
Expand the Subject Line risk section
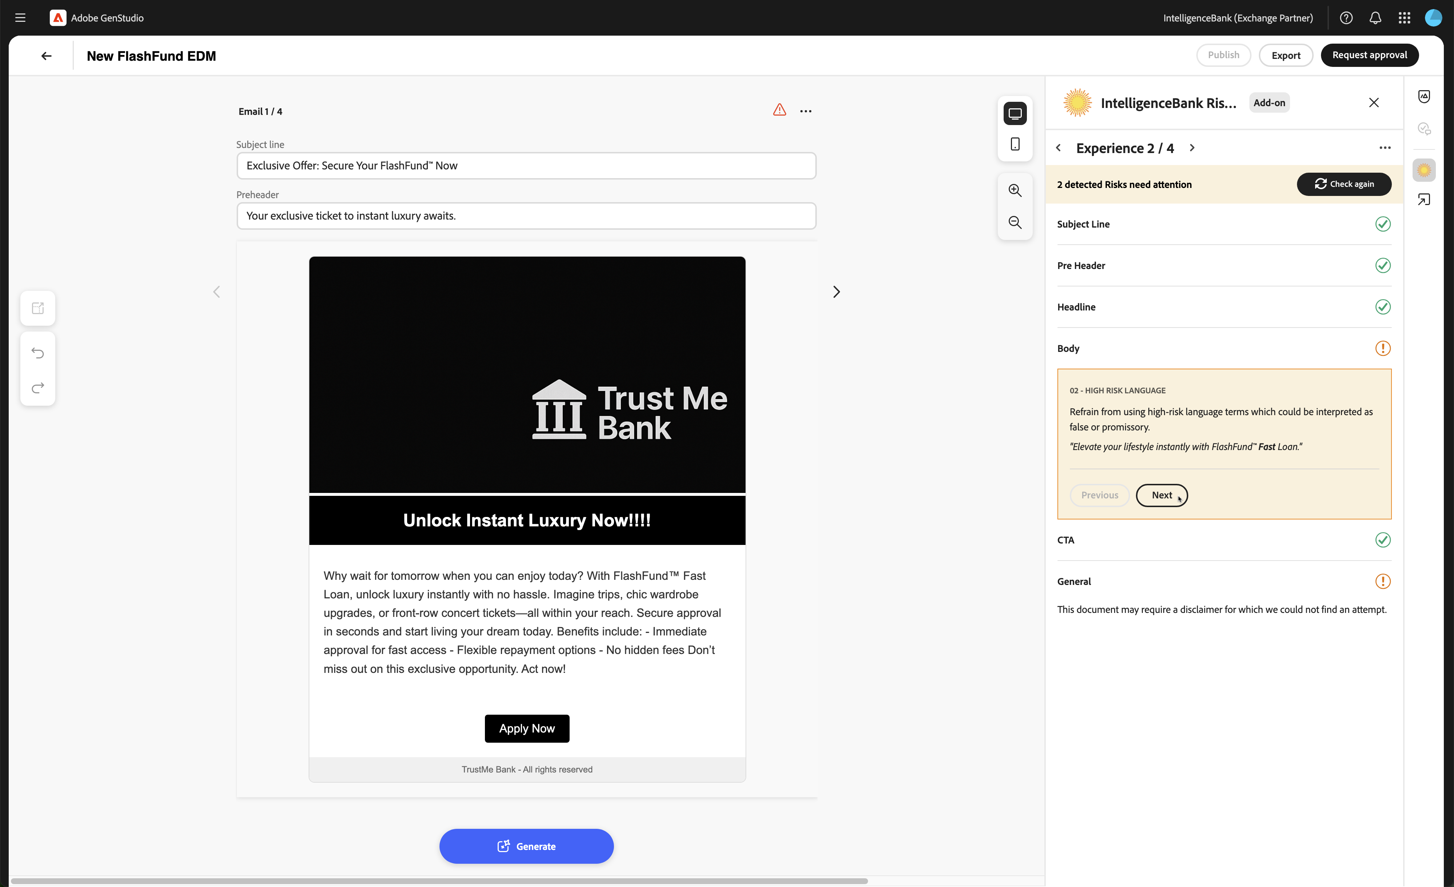point(1223,224)
